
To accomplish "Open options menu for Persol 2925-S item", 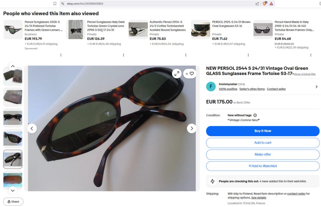I will pos(248,55).
